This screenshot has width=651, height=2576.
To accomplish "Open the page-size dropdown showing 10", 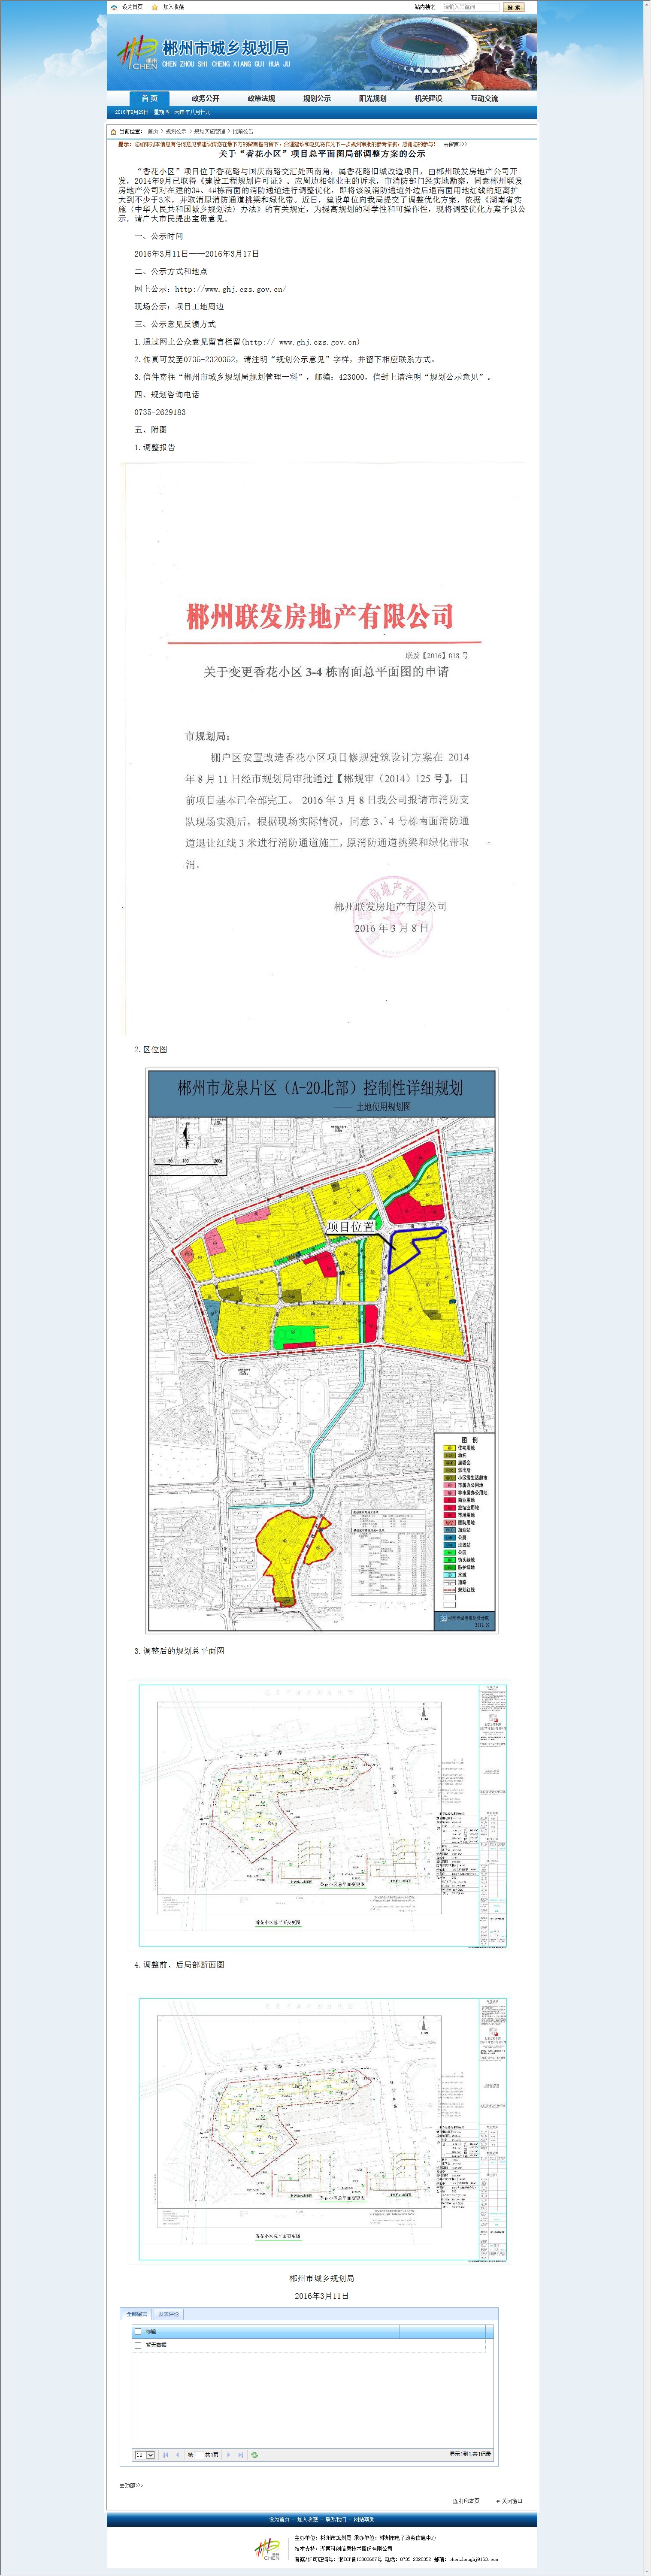I will (145, 2455).
